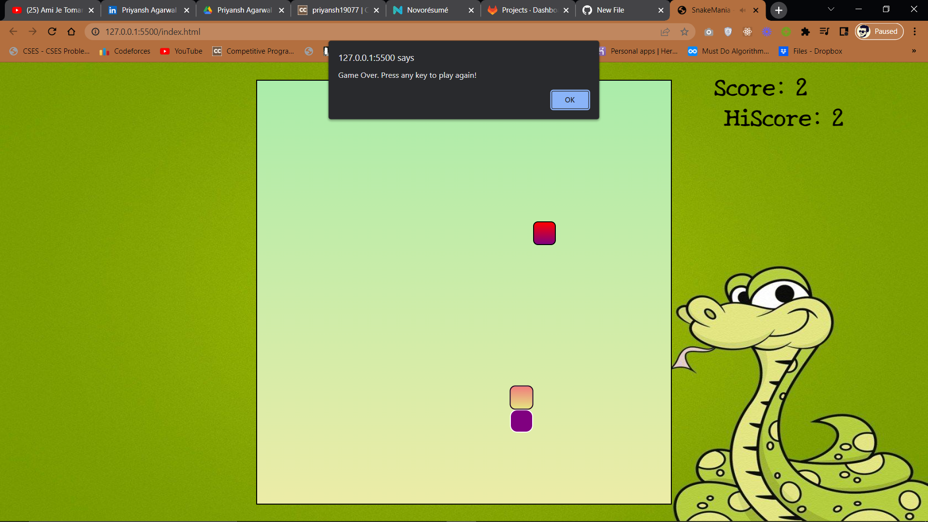Screen dimensions: 928x522
Task: Open the Must Do Algorithm bookmark
Action: coord(728,51)
